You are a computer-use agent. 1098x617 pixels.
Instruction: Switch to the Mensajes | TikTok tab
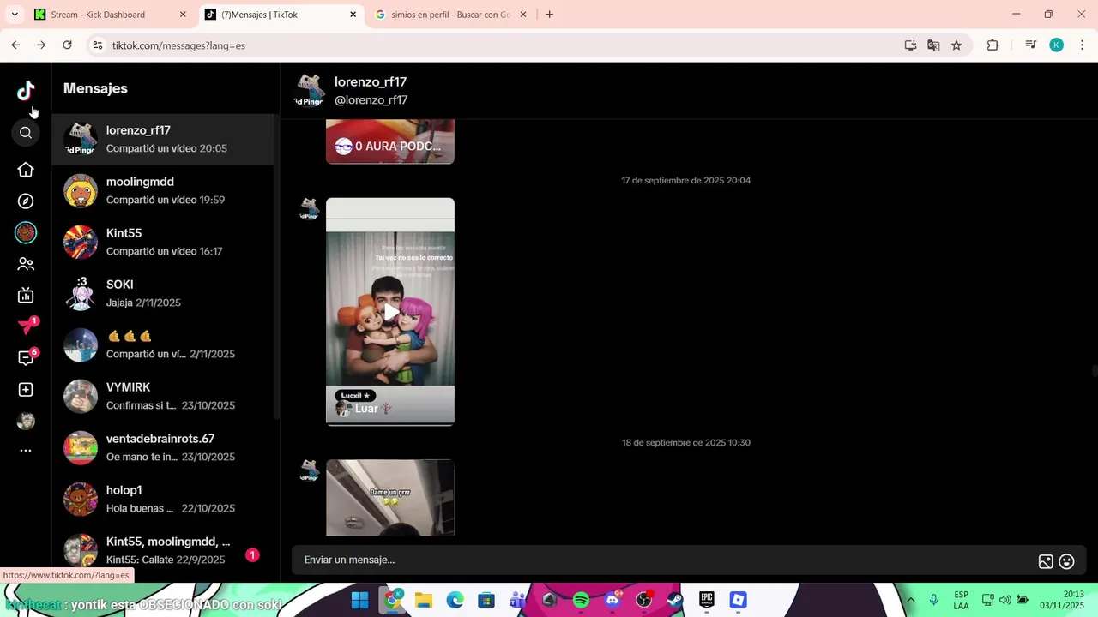[281, 15]
